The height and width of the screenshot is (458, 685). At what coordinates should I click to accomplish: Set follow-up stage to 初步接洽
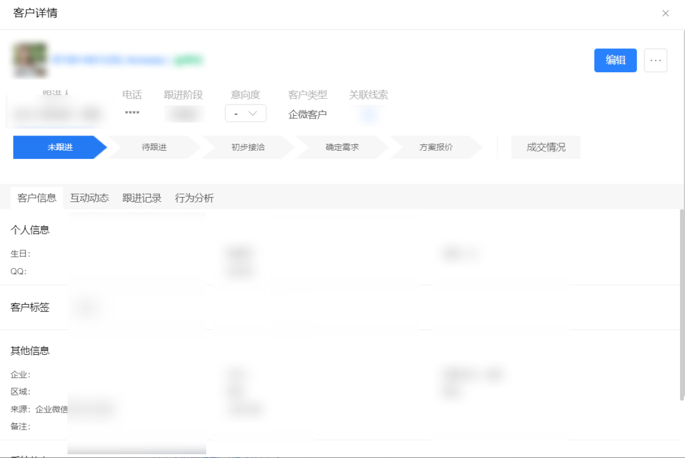pyautogui.click(x=247, y=147)
